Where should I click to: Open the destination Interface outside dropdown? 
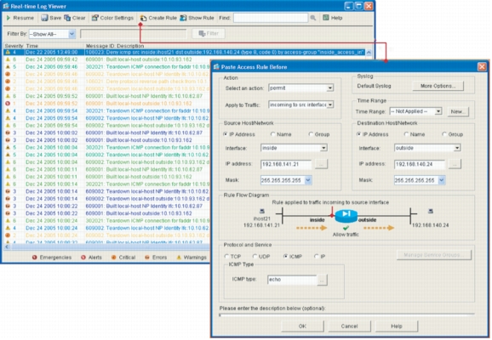coord(457,148)
